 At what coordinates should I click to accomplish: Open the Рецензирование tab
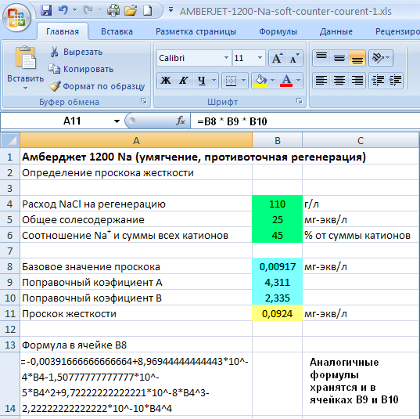pyautogui.click(x=397, y=31)
